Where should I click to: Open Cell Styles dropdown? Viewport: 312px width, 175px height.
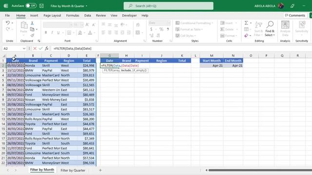186,35
